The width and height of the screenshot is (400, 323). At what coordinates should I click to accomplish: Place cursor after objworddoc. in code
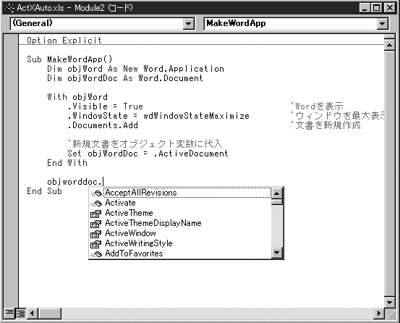point(103,182)
